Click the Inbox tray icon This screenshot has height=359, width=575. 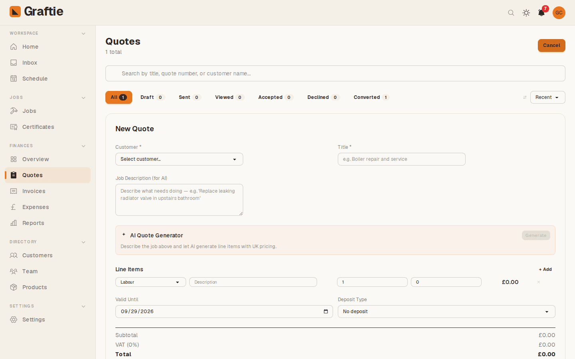[x=14, y=63]
